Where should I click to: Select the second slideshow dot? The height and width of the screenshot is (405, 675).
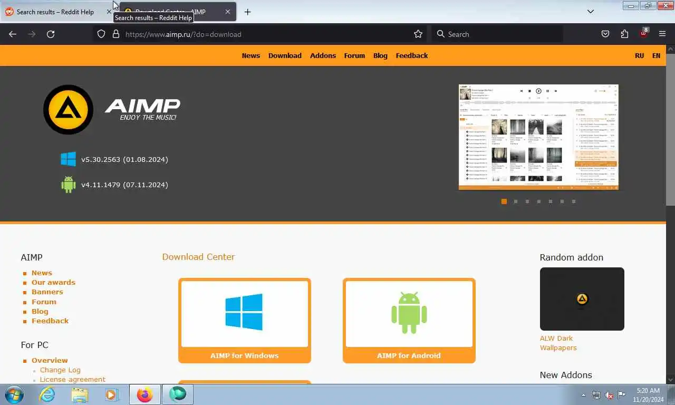click(516, 201)
